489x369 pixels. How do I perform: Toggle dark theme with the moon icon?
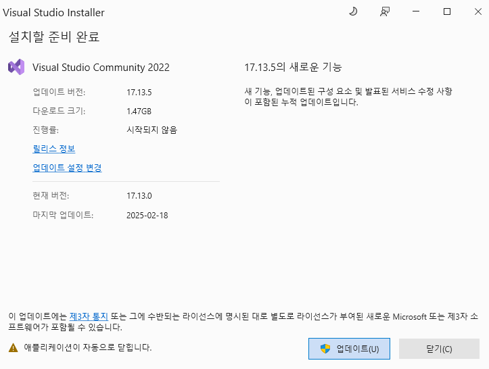[353, 12]
